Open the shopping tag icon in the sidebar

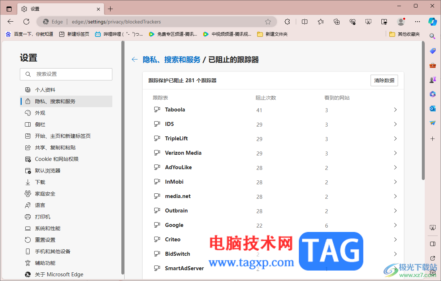pos(432,51)
